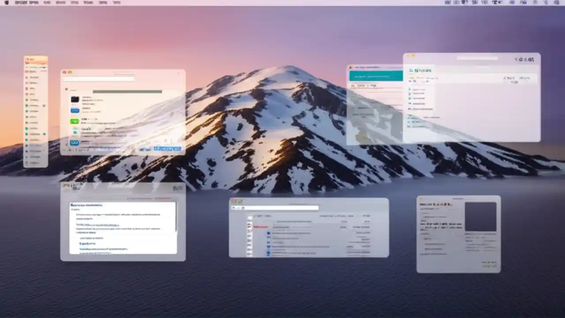Click inside the search field of the center window

[98, 79]
